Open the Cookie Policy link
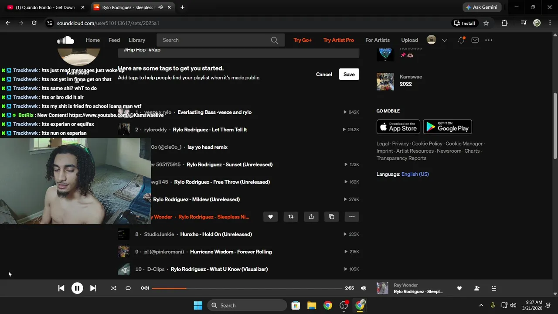558x314 pixels. [x=427, y=143]
